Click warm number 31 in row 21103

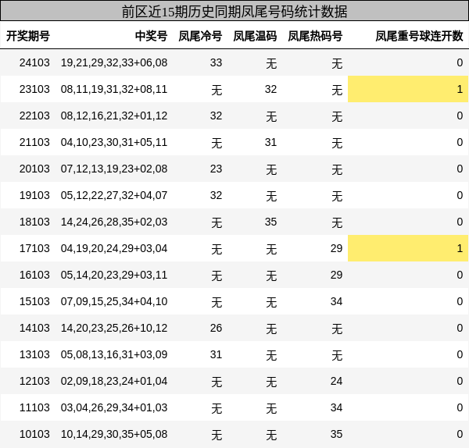point(270,142)
